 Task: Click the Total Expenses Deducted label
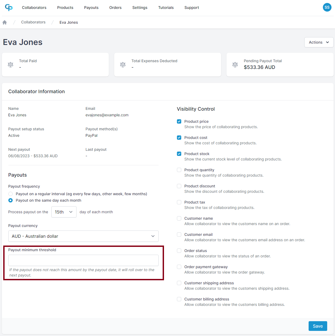point(154,61)
